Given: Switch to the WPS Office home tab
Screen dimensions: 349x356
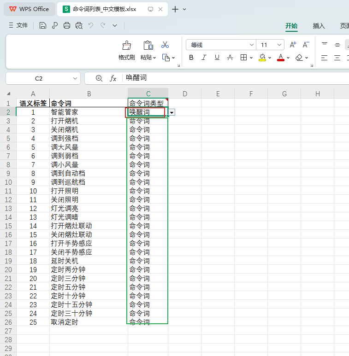Looking at the screenshot, I should coord(29,9).
